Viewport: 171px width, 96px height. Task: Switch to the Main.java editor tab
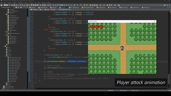click(x=33, y=7)
